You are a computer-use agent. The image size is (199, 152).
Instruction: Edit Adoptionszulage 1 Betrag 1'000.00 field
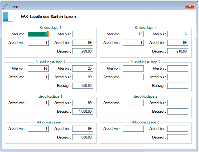[83, 137]
